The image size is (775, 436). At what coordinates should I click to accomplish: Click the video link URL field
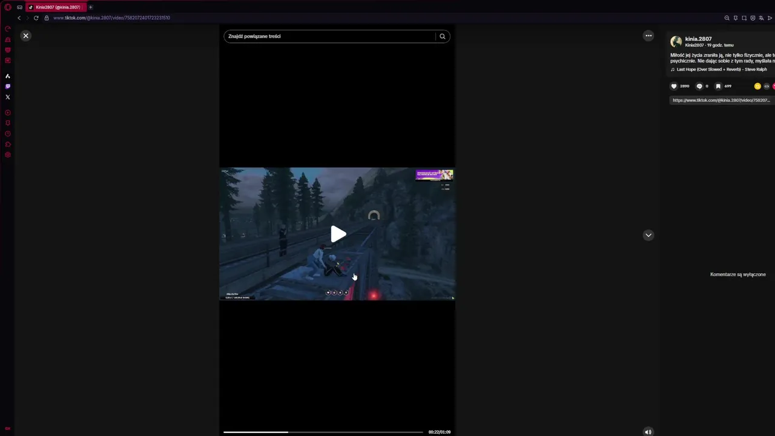(x=721, y=101)
